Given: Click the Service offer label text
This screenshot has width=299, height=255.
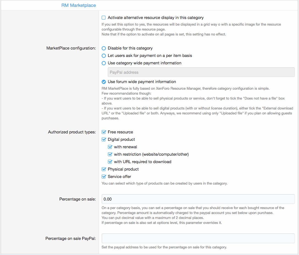Looking at the screenshot, I should pyautogui.click(x=119, y=177).
